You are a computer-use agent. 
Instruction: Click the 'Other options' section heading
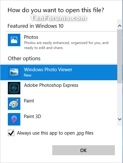(24, 58)
